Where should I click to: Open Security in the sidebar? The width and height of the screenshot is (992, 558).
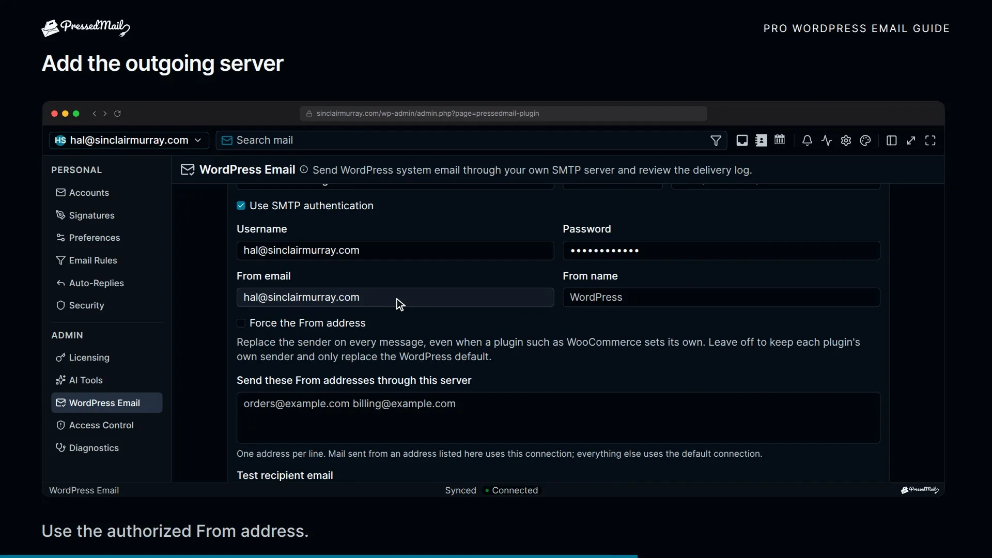coord(107,305)
